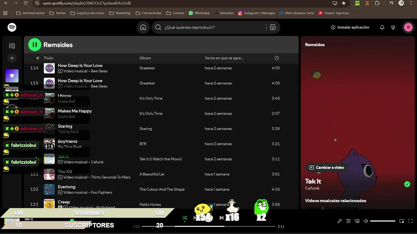Open browser extensions puzzle icon
The image size is (417, 234).
[x=377, y=3]
